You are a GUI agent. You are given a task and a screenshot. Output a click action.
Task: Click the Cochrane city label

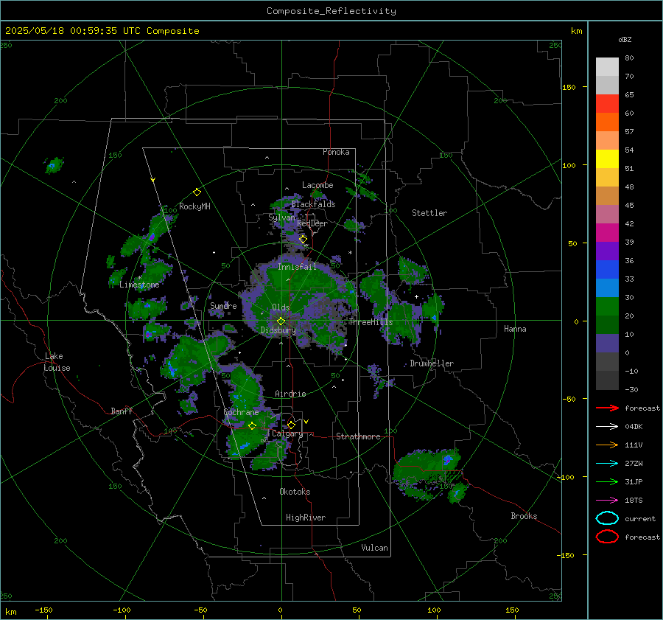(x=241, y=412)
